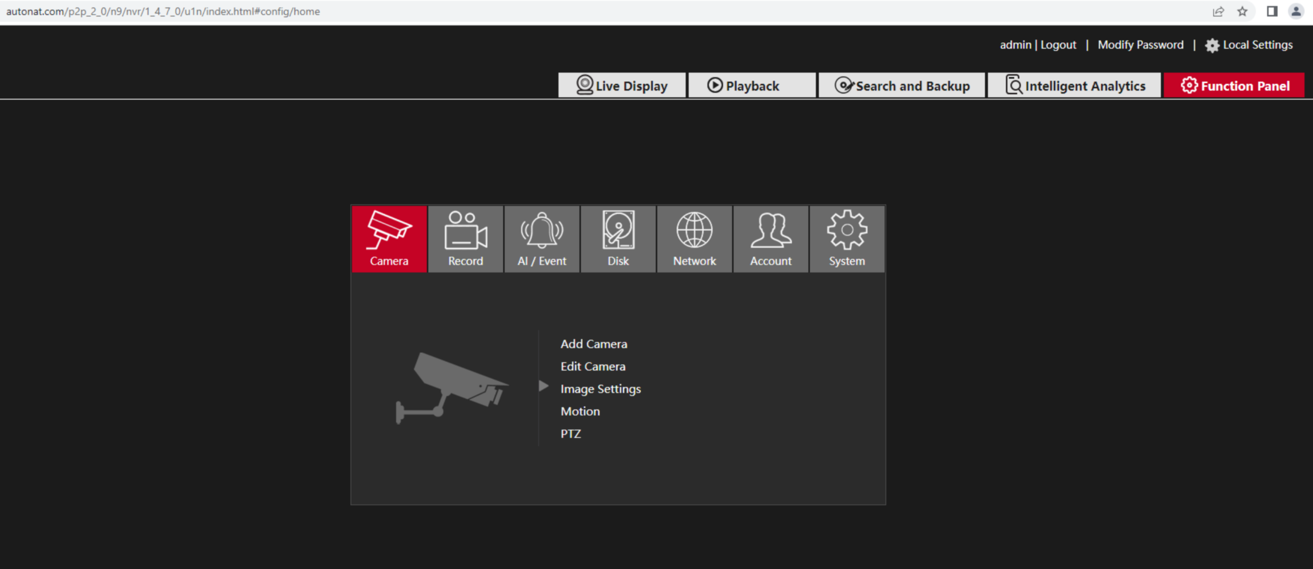This screenshot has height=569, width=1313.
Task: Bookmark this page using the star icon
Action: click(1243, 10)
